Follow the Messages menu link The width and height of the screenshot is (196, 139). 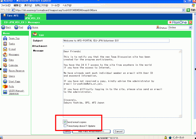14,55
